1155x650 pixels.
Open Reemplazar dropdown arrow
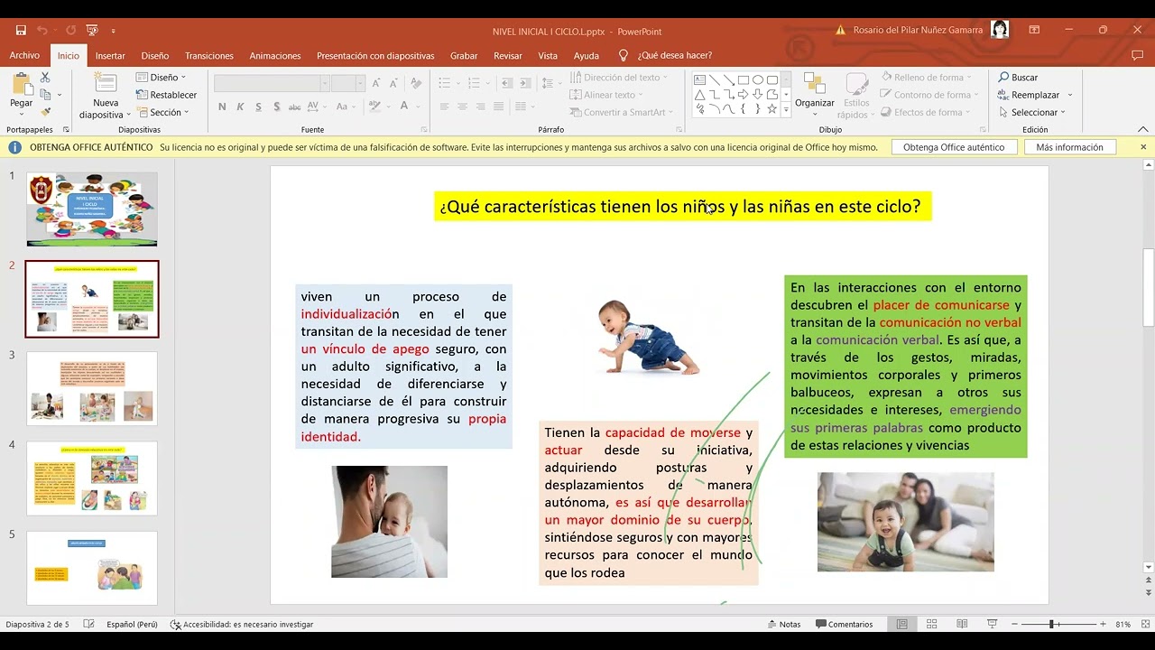tap(1070, 95)
